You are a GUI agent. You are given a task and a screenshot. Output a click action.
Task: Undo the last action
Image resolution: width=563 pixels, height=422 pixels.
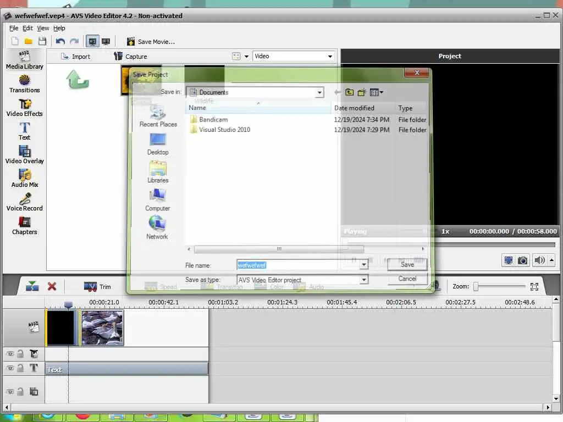pos(60,41)
